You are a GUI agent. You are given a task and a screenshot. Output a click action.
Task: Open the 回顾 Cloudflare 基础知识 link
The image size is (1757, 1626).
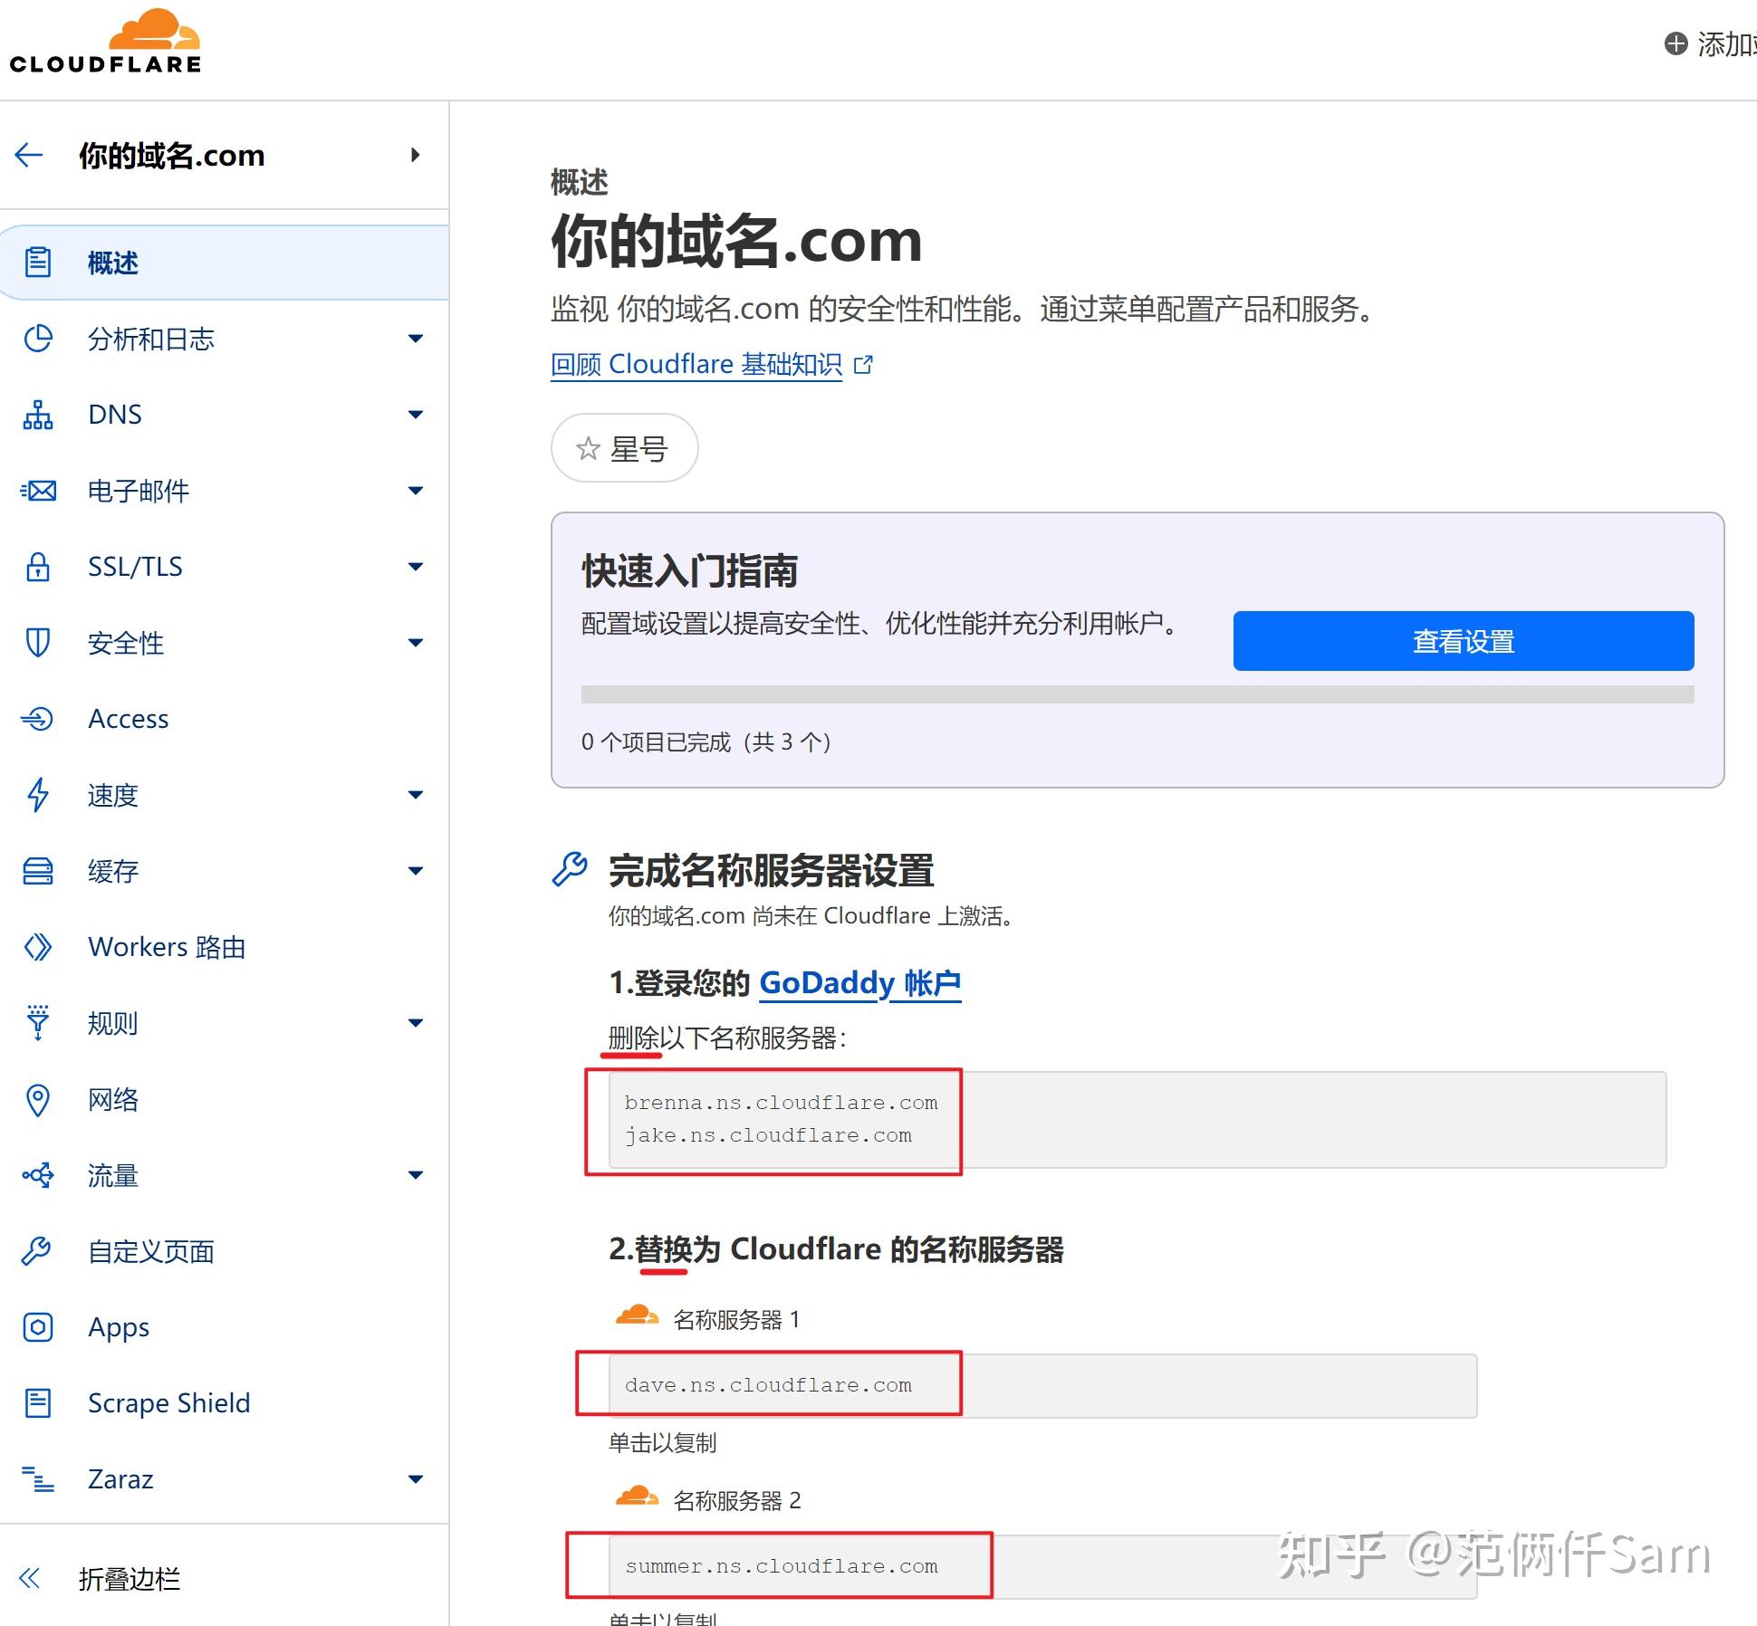tap(696, 364)
